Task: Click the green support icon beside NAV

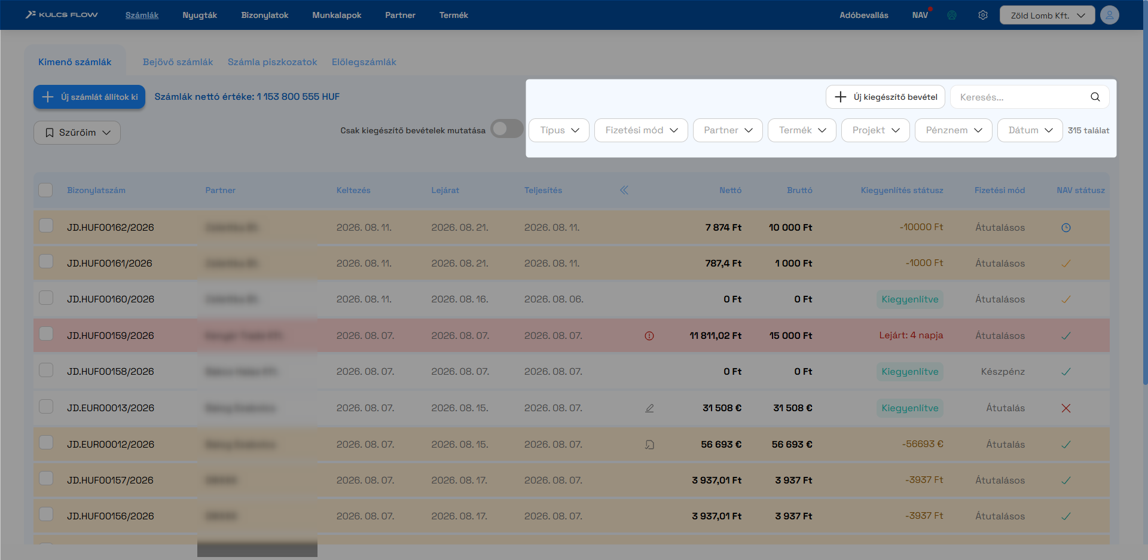Action: tap(952, 15)
